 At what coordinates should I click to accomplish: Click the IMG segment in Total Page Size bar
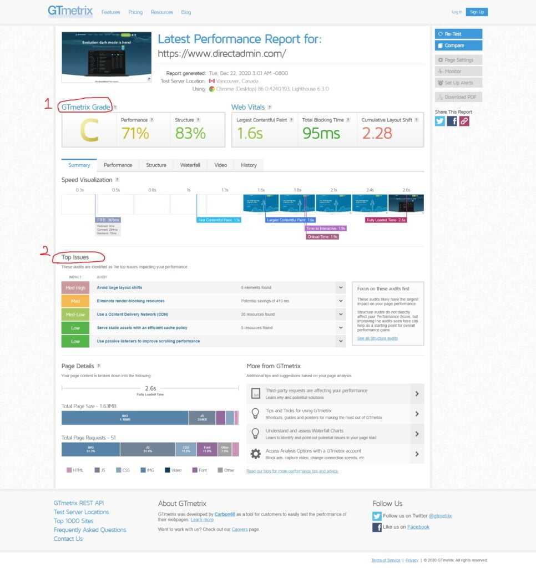pyautogui.click(x=125, y=418)
